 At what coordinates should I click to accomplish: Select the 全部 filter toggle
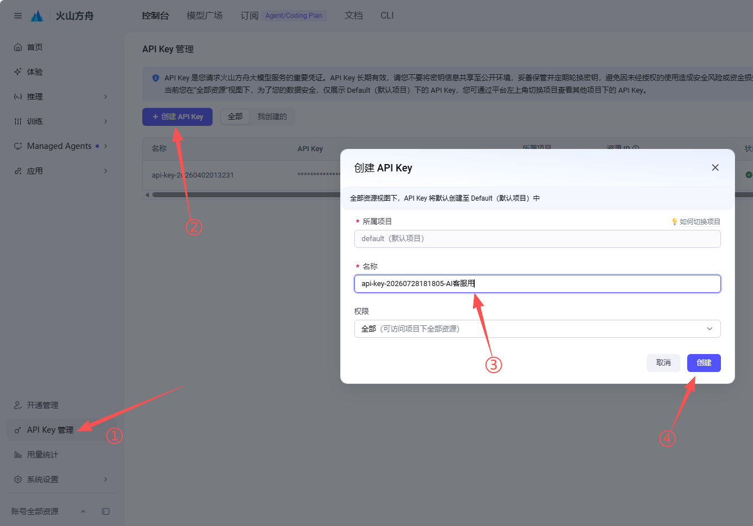[235, 116]
